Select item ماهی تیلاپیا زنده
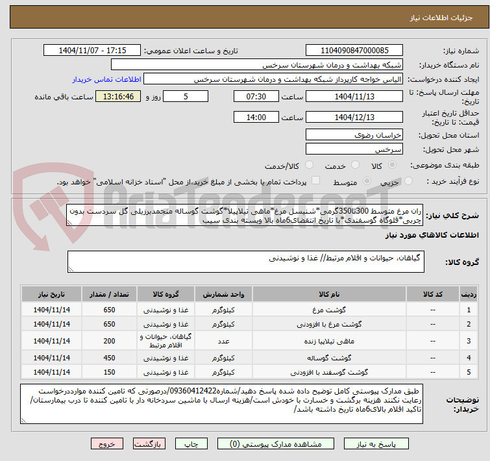 (x=329, y=341)
